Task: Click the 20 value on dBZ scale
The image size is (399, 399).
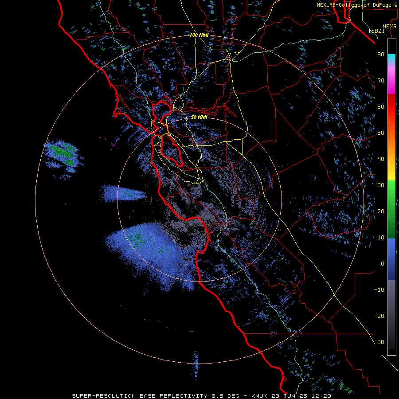Action: (381, 211)
